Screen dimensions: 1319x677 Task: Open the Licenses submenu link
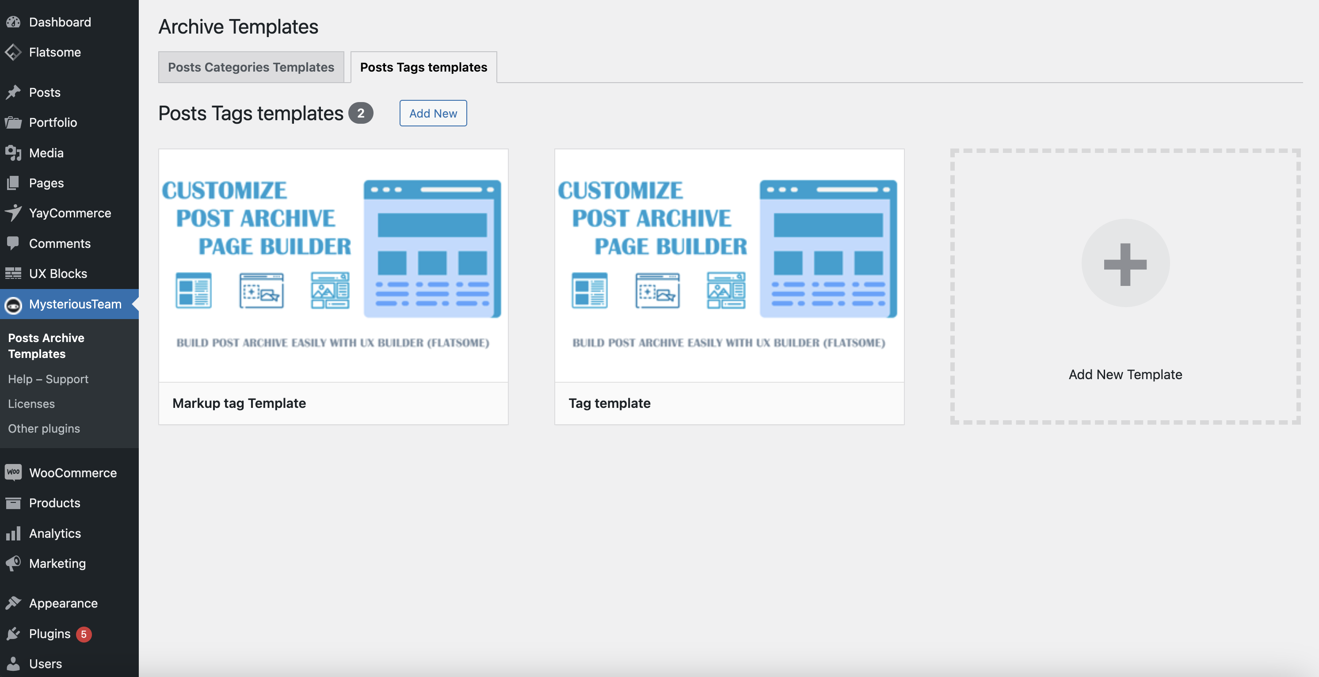coord(31,404)
